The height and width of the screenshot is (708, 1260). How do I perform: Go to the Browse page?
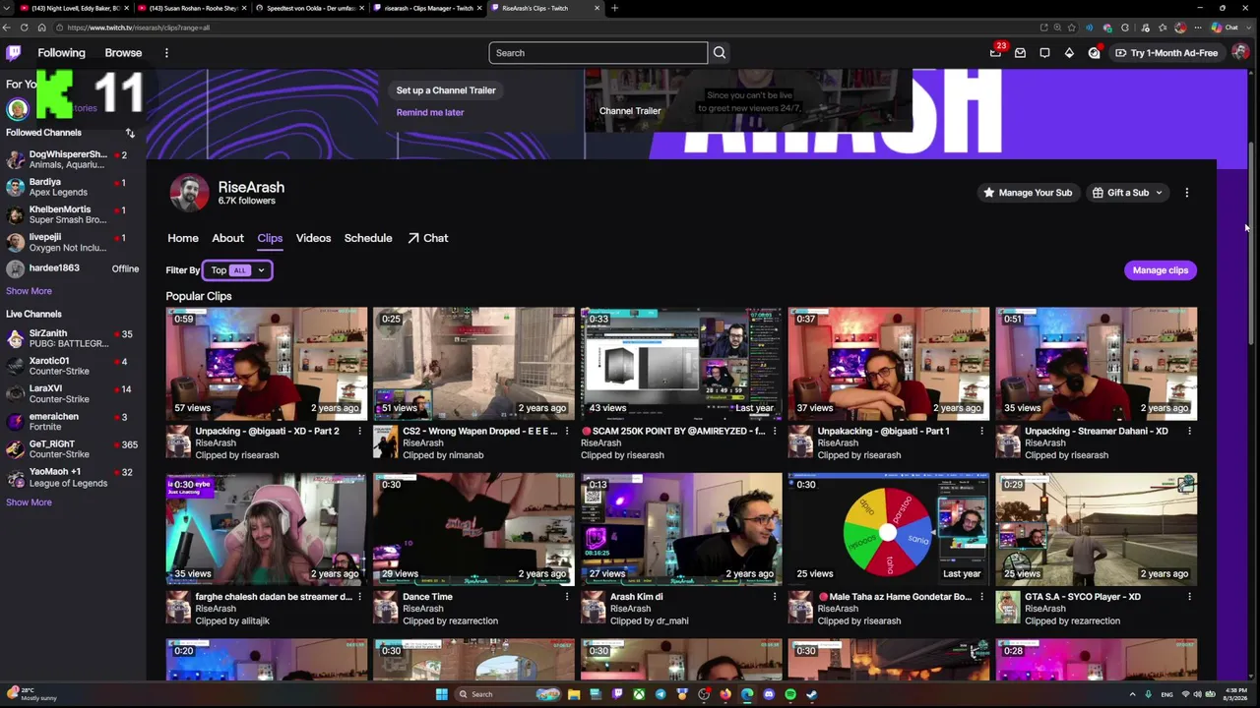tap(123, 53)
